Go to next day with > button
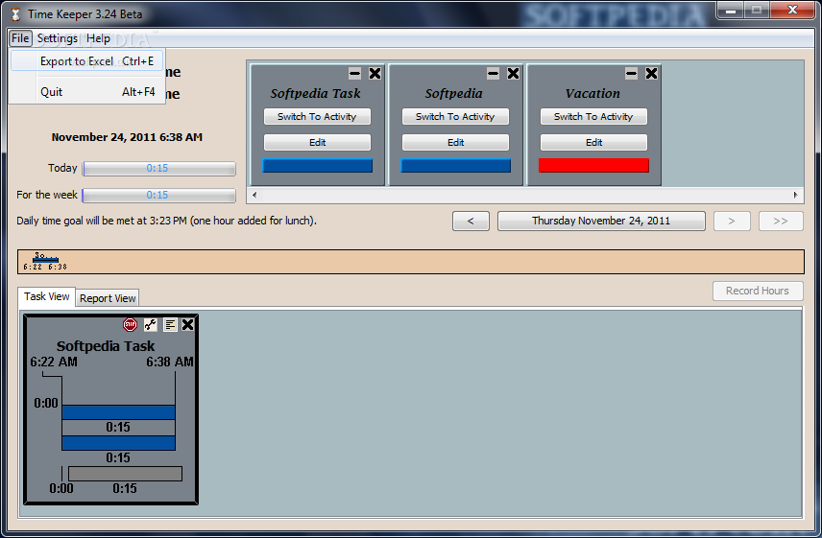The height and width of the screenshot is (538, 822). pyautogui.click(x=732, y=221)
